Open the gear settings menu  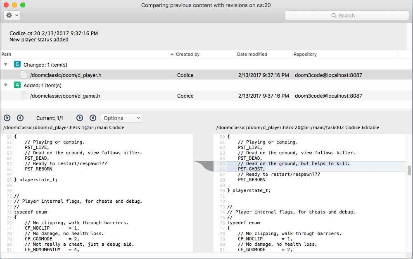tap(12, 15)
